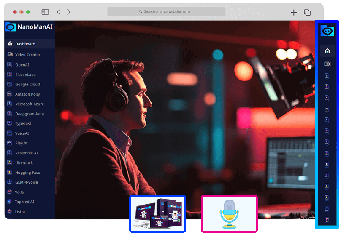Click the video camera icon in the collapsed sidebar

(x=327, y=64)
